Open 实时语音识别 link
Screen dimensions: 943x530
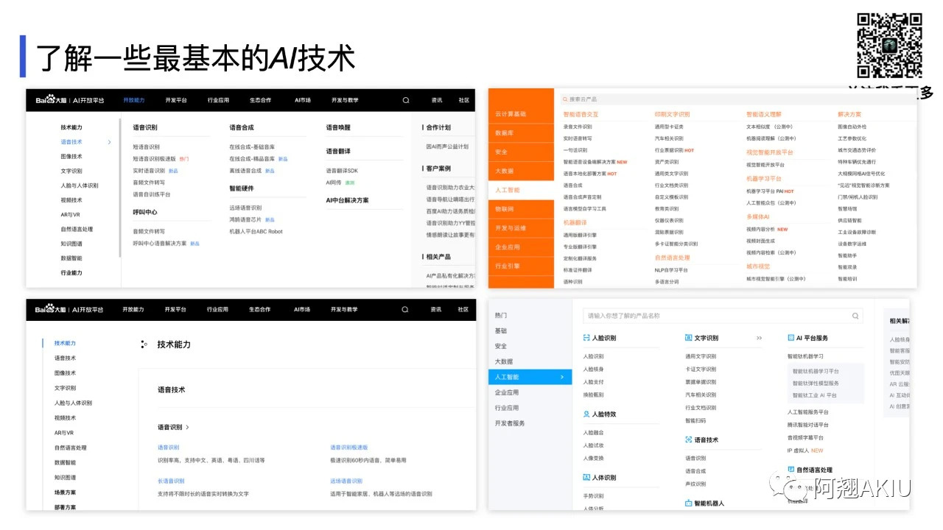click(149, 170)
